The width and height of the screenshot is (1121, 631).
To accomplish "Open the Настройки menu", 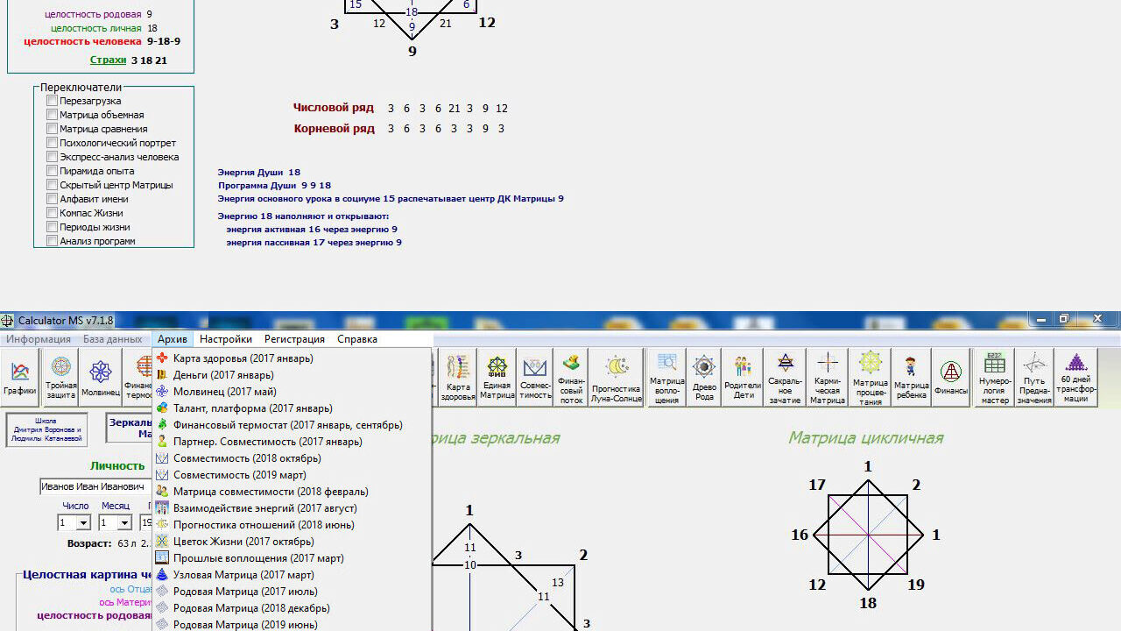I will 225,339.
